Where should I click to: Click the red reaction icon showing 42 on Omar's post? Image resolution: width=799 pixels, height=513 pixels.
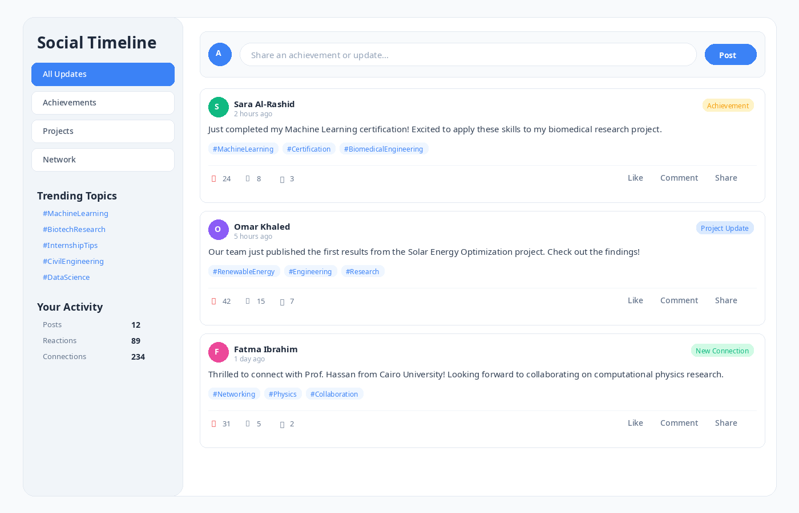point(214,302)
